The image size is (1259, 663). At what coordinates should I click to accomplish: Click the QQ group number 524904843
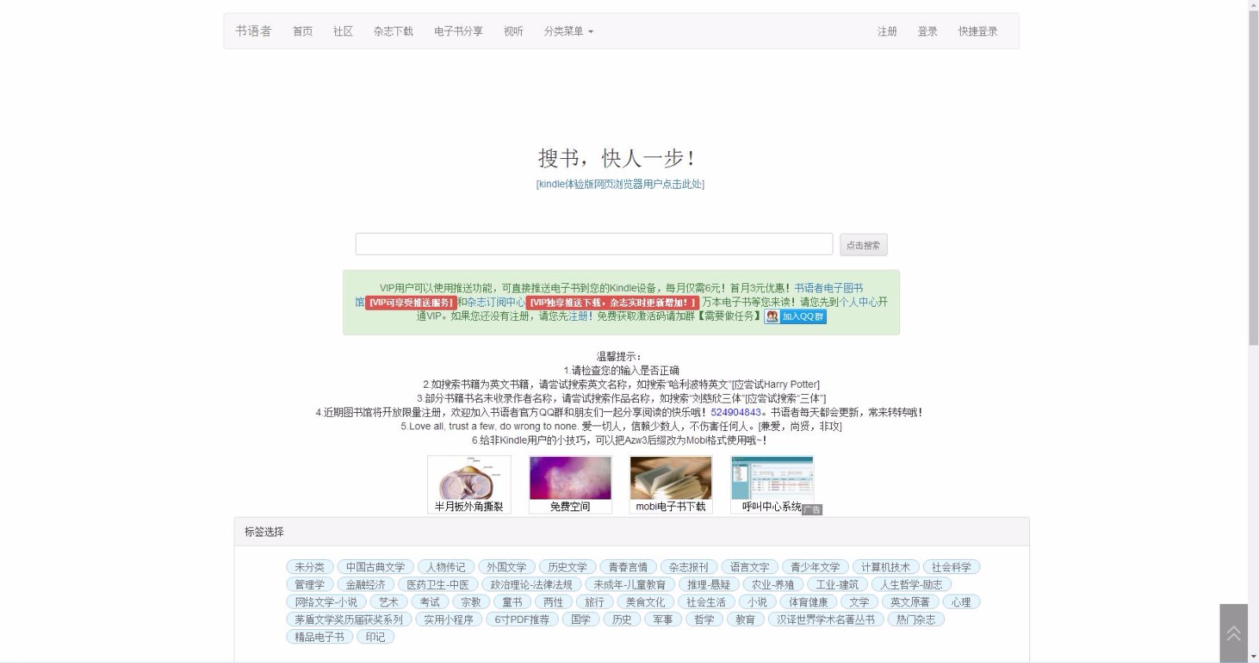(x=736, y=412)
